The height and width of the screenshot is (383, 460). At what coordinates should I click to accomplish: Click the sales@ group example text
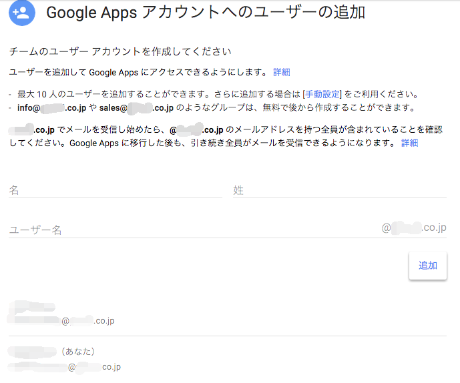(136, 108)
